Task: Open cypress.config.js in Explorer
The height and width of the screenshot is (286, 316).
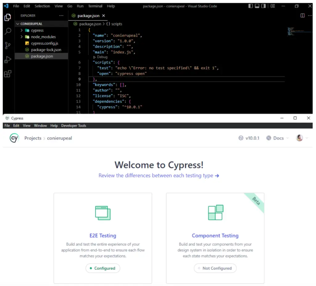Action: pyautogui.click(x=44, y=43)
